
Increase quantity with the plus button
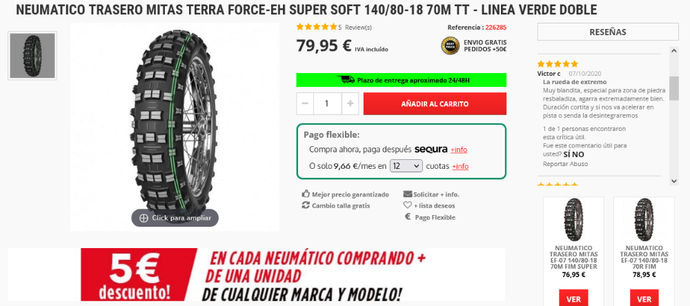tap(351, 104)
